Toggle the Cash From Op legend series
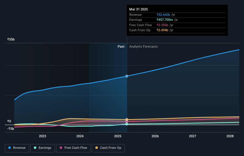 108,148
